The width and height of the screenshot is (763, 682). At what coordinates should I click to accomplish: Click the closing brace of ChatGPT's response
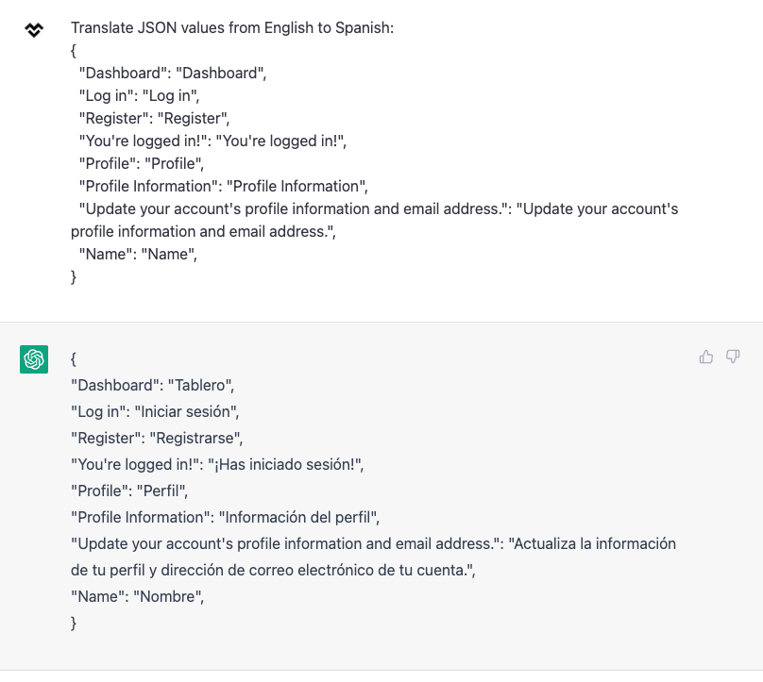point(74,623)
